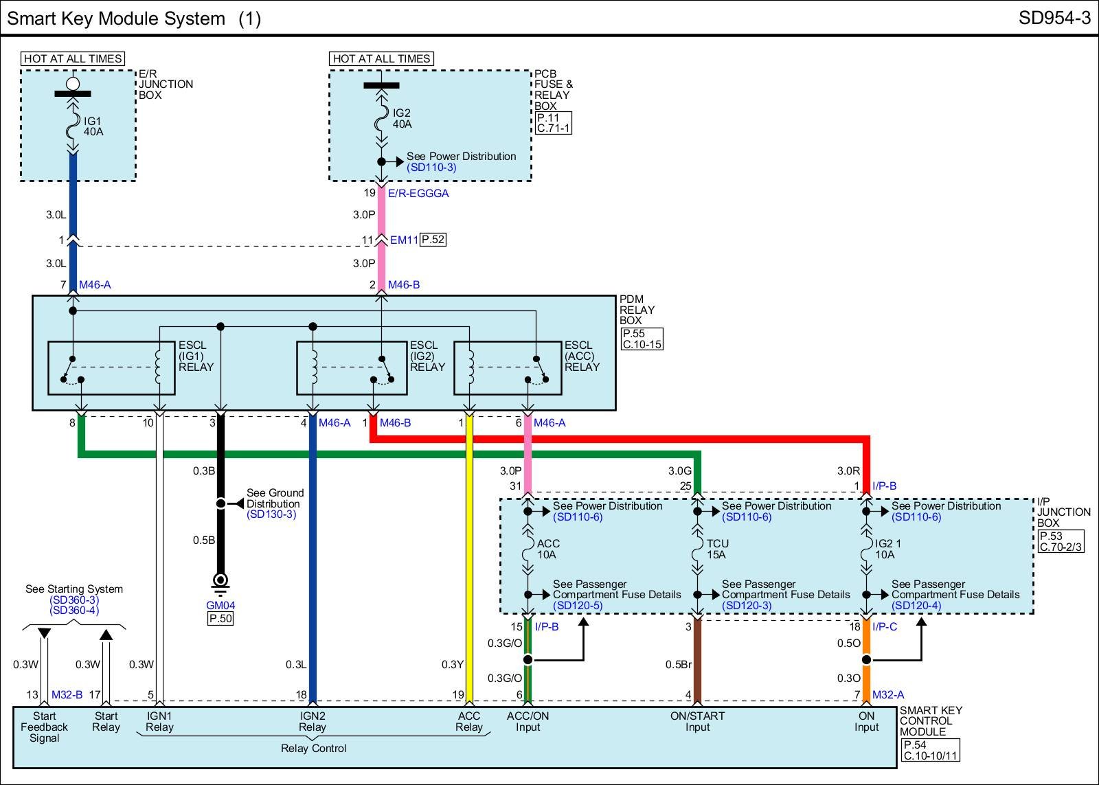Open the SD120-4 fuse details link
Image resolution: width=1099 pixels, height=785 pixels.
[916, 606]
